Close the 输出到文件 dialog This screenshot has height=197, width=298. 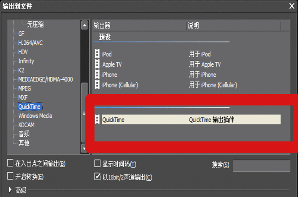[x=292, y=6]
